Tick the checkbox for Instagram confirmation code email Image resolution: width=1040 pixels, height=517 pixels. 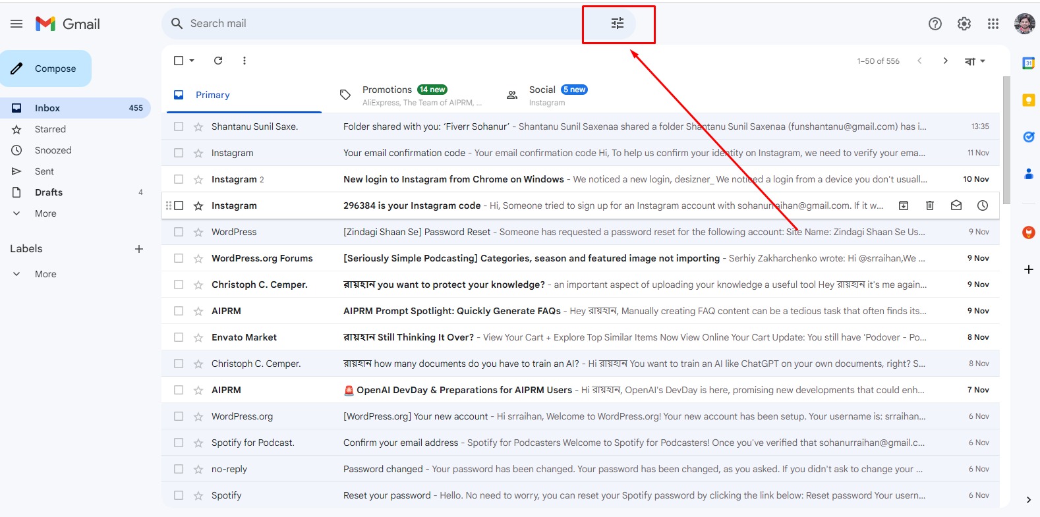coord(179,153)
